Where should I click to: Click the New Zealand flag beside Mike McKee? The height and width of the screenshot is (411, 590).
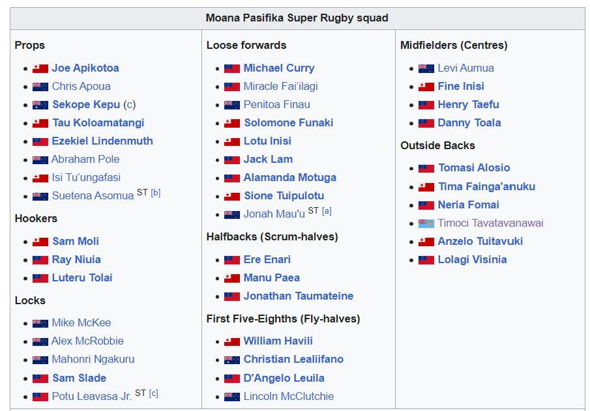40,323
